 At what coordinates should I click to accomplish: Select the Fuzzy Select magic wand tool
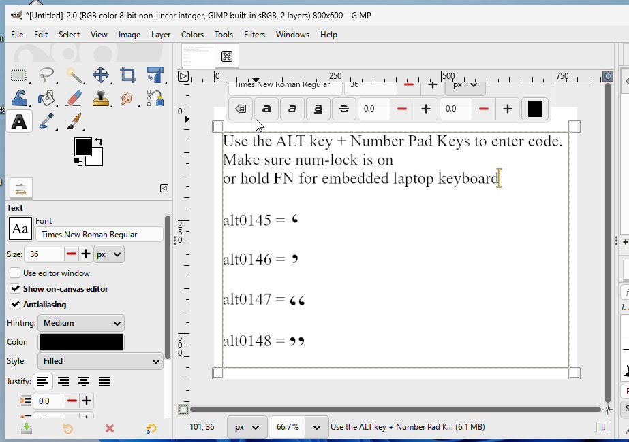pyautogui.click(x=74, y=75)
